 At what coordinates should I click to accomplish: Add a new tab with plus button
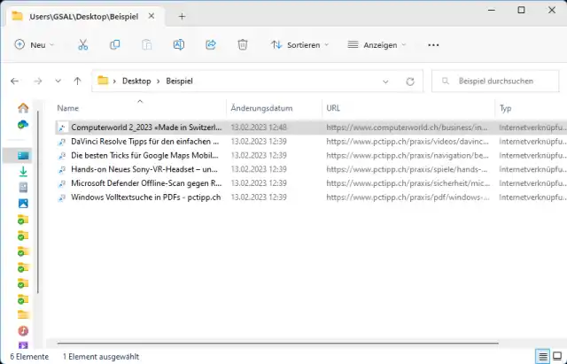tap(182, 16)
